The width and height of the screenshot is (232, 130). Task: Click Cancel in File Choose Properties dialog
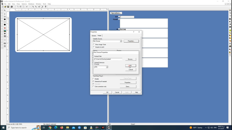[131, 70]
